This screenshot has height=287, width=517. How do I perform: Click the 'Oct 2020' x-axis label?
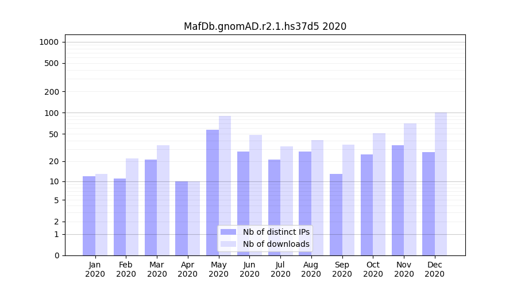click(373, 269)
